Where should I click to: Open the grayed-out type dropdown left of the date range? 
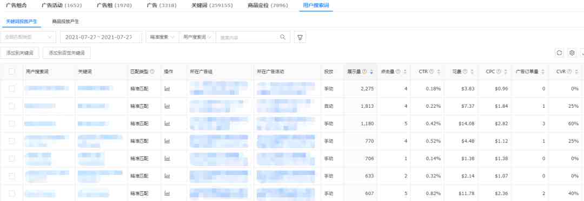(x=28, y=37)
